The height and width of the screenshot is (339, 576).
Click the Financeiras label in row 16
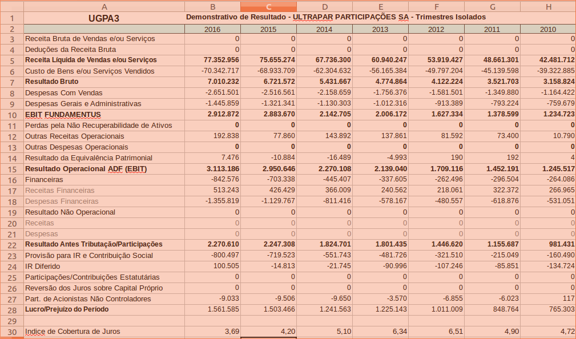coord(44,180)
